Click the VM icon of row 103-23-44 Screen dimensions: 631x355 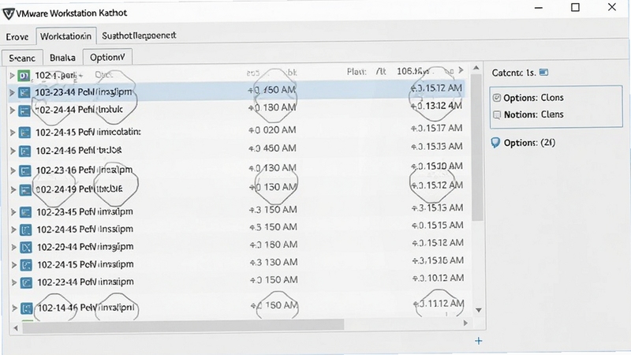(x=24, y=92)
